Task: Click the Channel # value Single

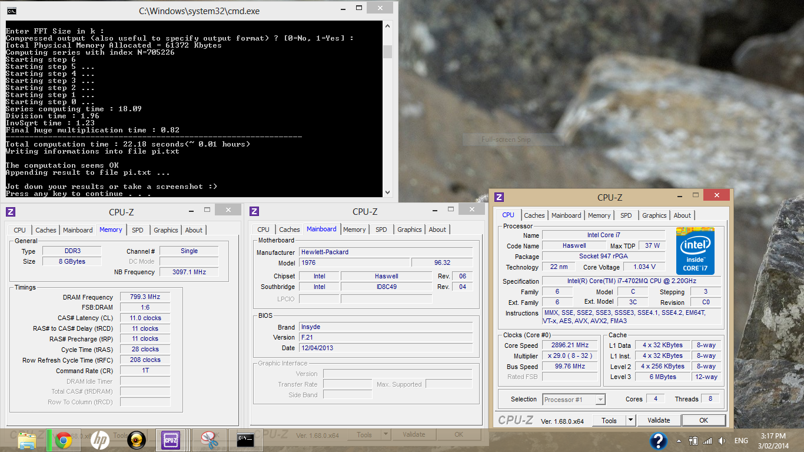Action: coord(189,251)
